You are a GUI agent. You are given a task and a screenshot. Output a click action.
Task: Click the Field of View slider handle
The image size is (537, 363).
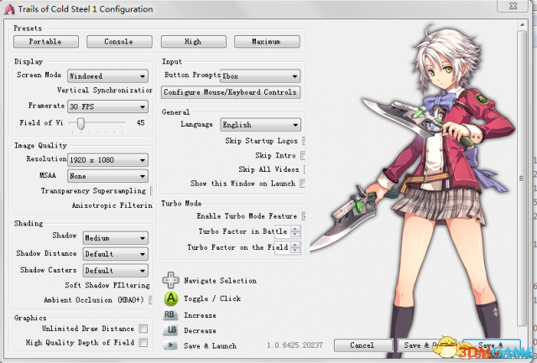pyautogui.click(x=81, y=123)
